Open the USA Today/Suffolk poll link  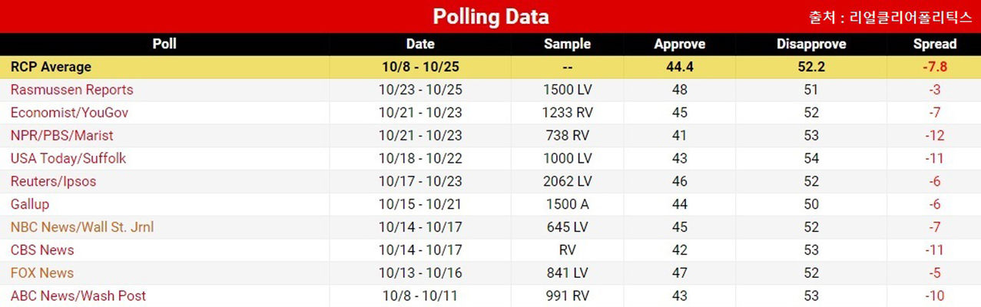coord(68,159)
